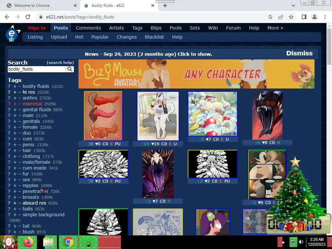Screen dimensions: 332x249
Task: Click the Sign in link
Action: click(x=37, y=28)
